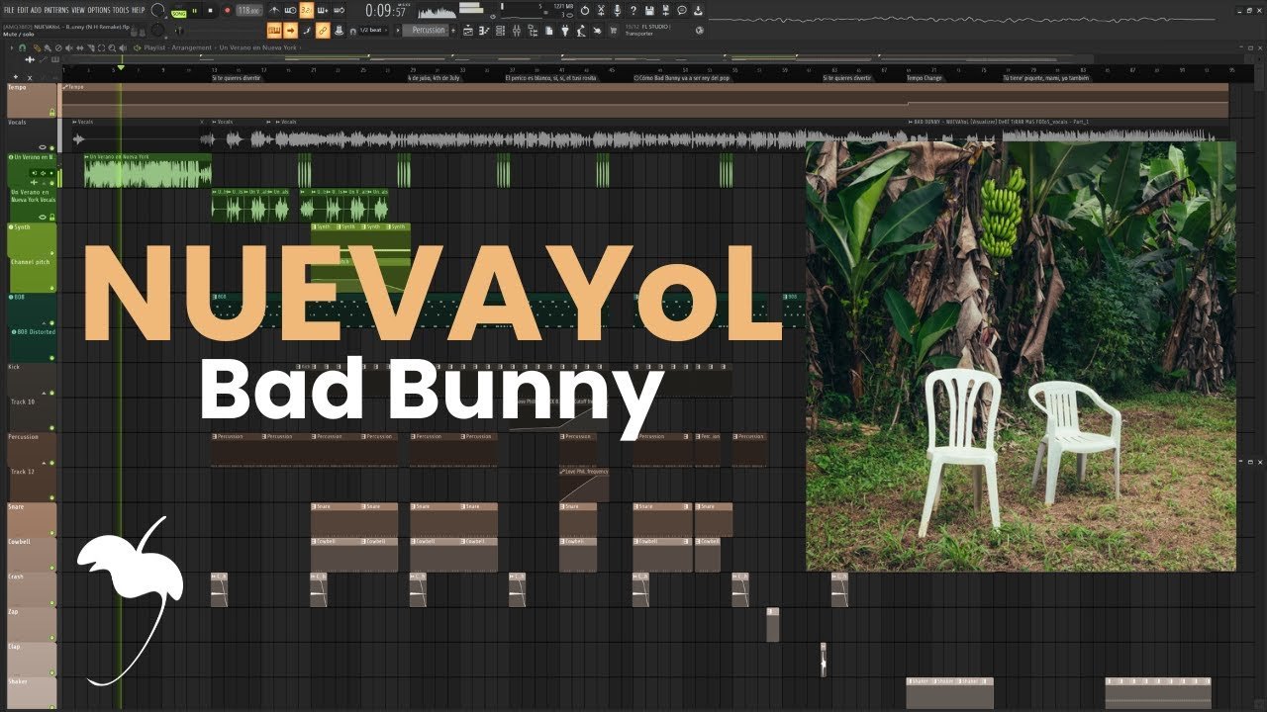Stop playback with the stop button

[210, 10]
